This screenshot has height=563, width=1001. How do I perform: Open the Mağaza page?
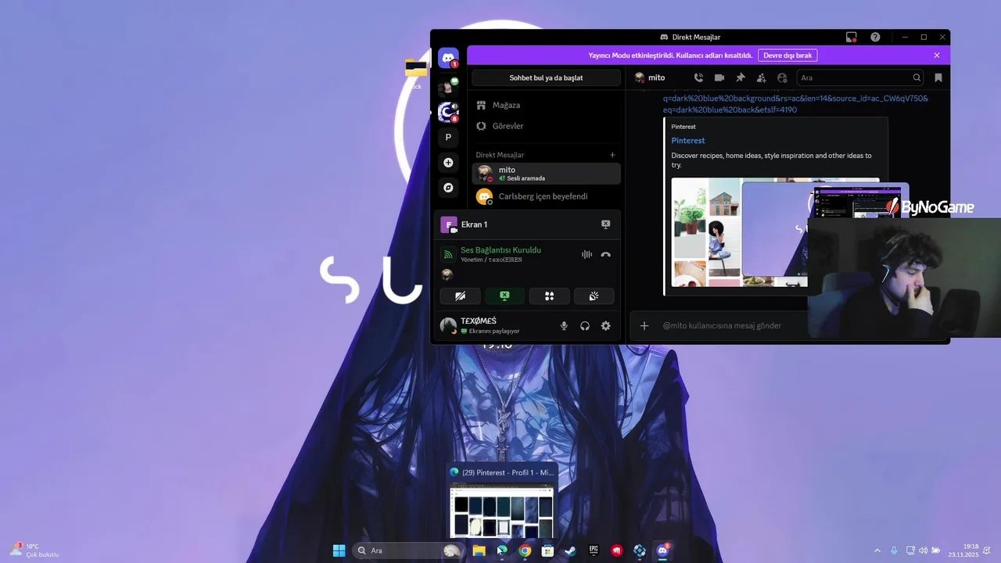pyautogui.click(x=546, y=105)
